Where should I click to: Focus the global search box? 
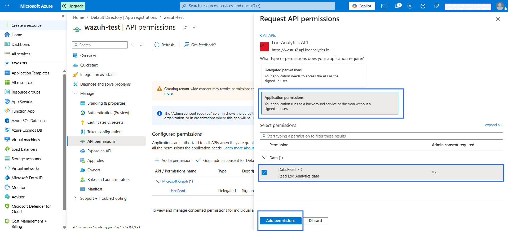(x=257, y=6)
